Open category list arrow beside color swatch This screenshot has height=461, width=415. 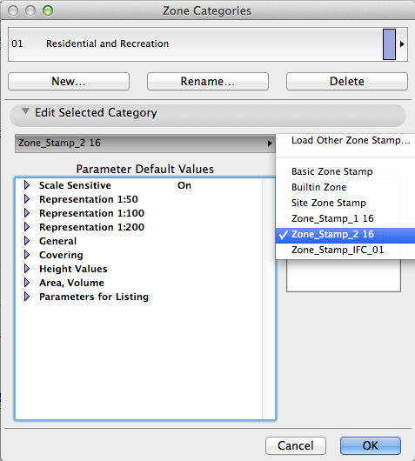(x=402, y=44)
